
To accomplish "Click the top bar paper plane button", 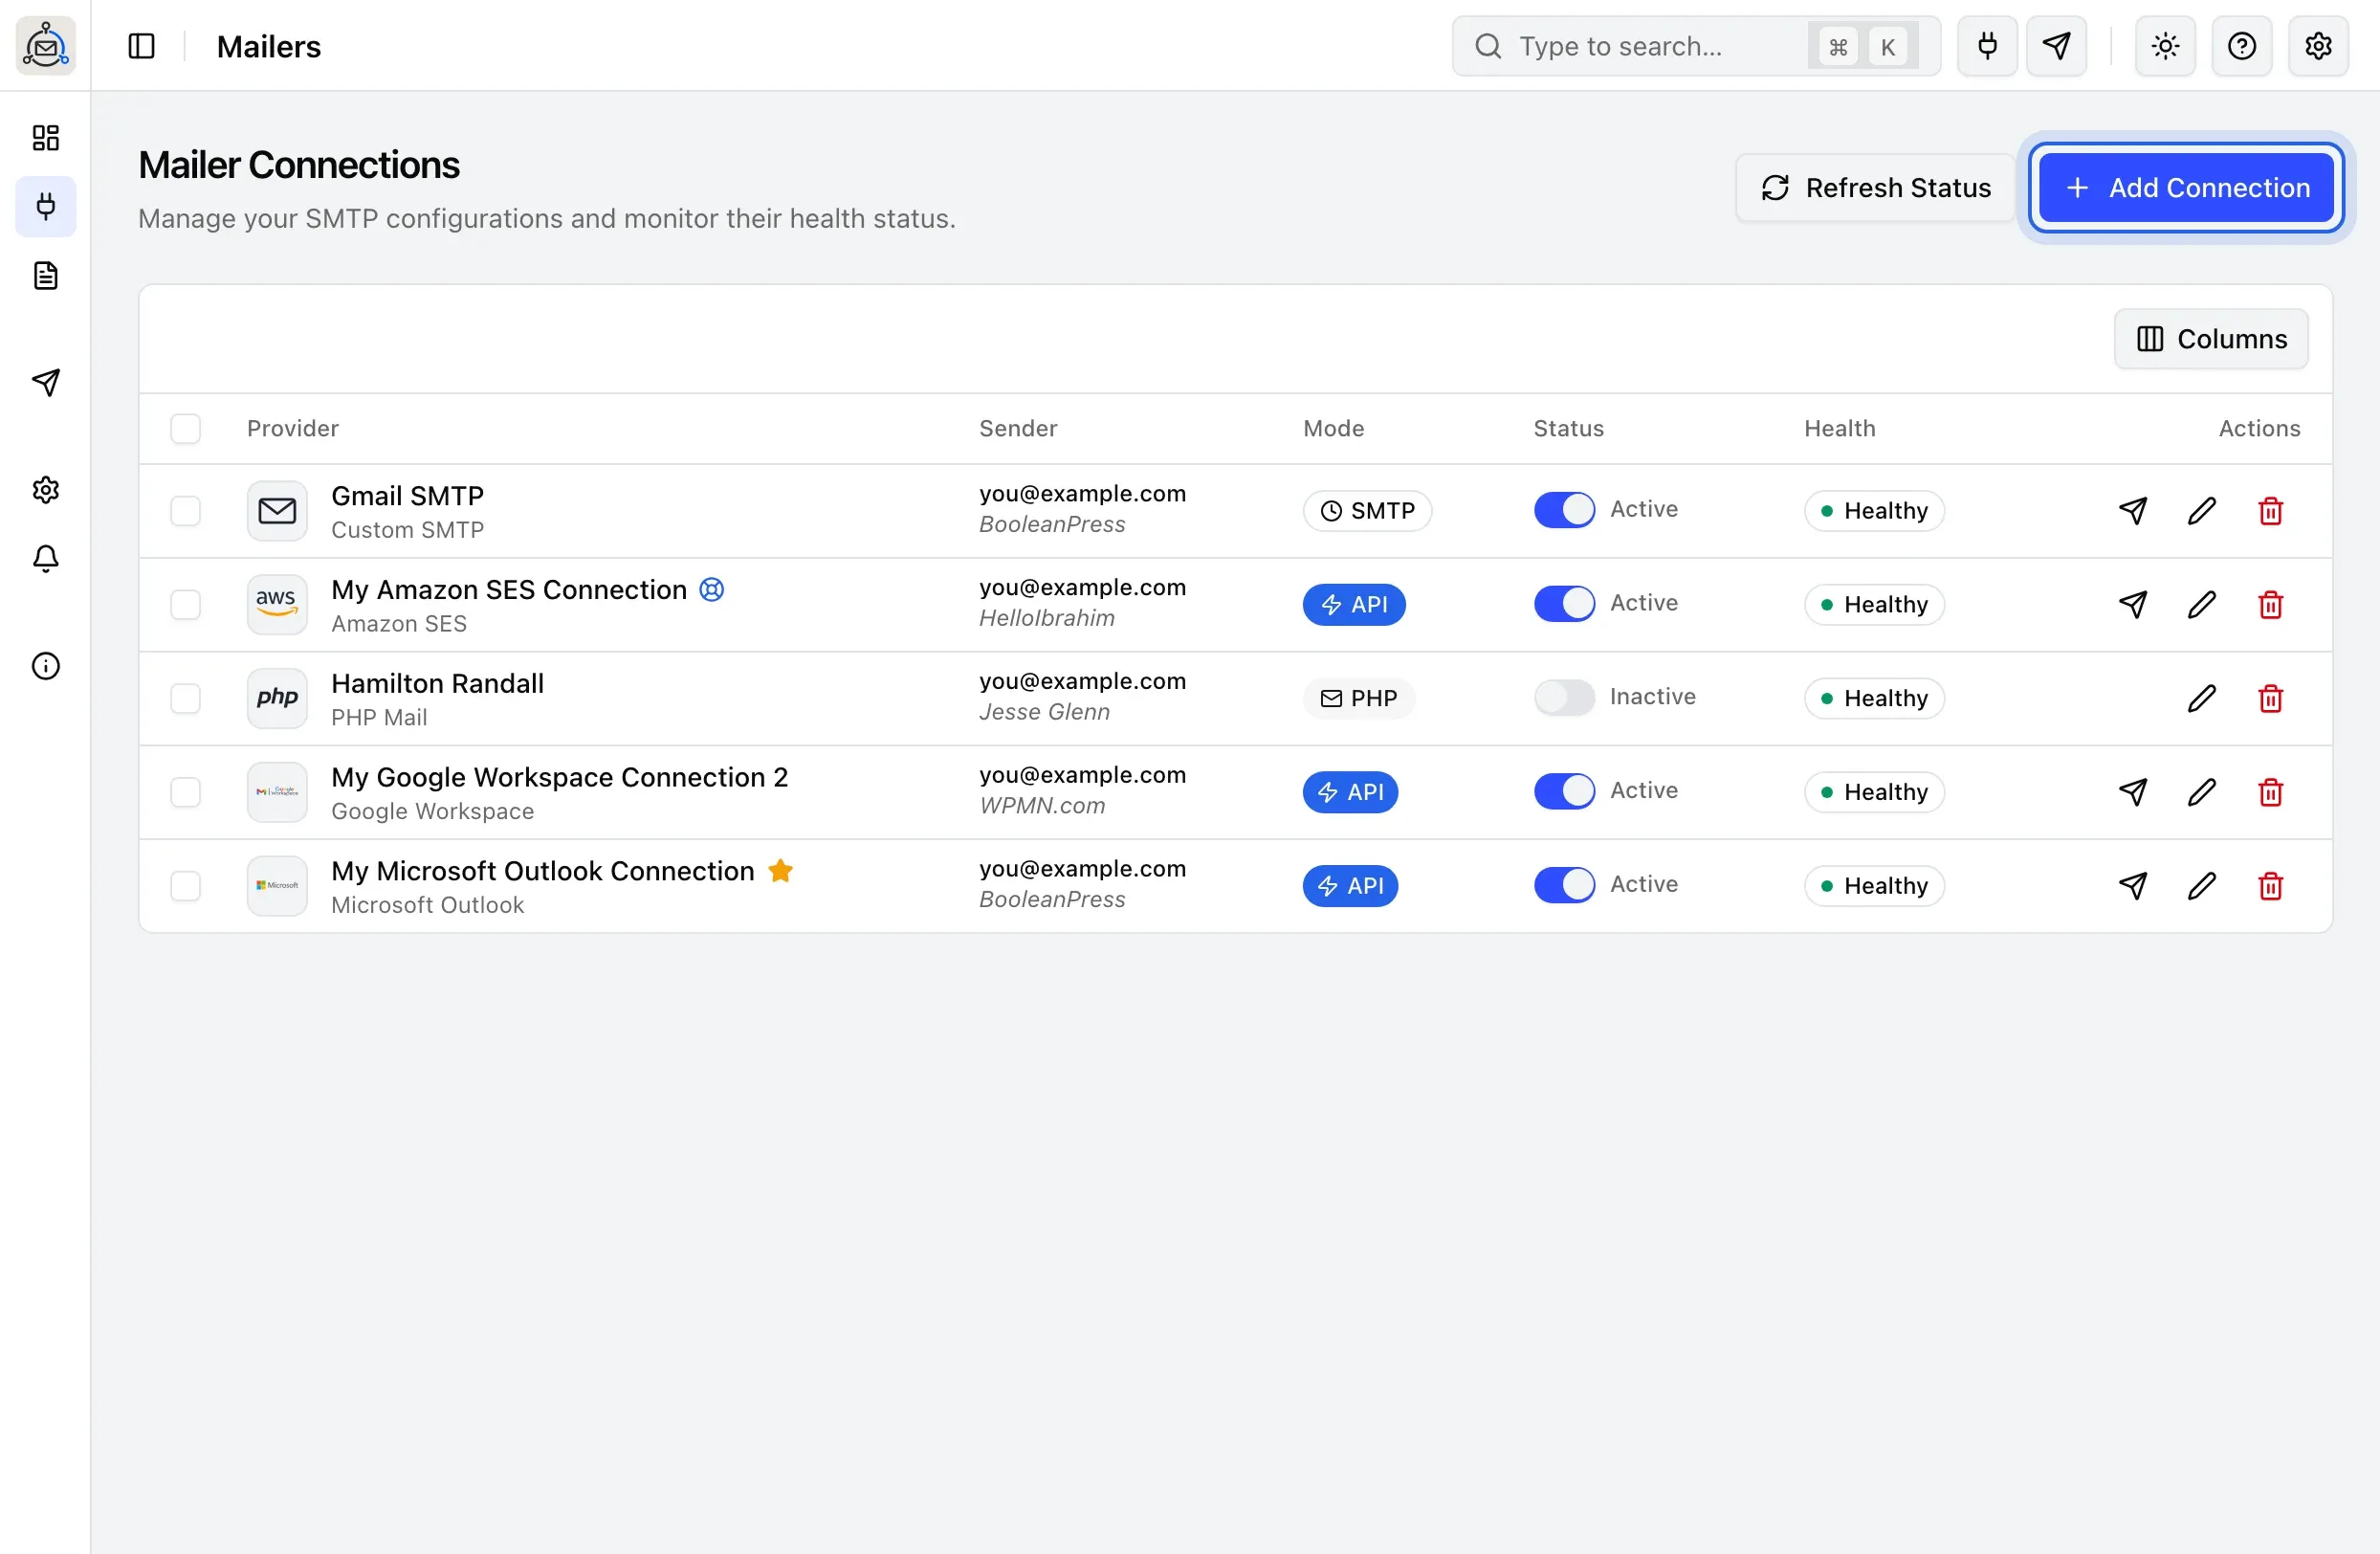I will [2056, 46].
